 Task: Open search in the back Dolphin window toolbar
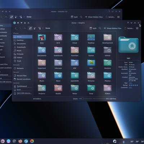81,17
